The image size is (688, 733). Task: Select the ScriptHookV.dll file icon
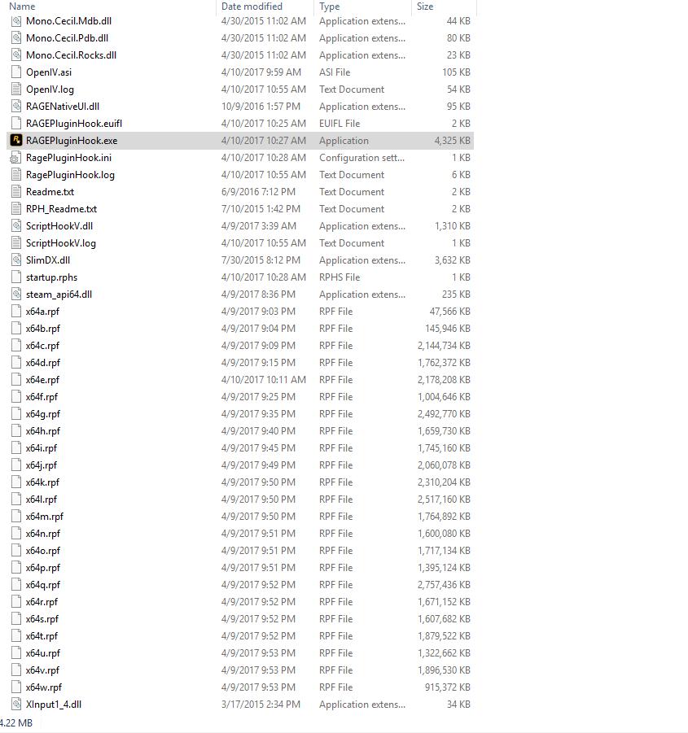point(16,226)
